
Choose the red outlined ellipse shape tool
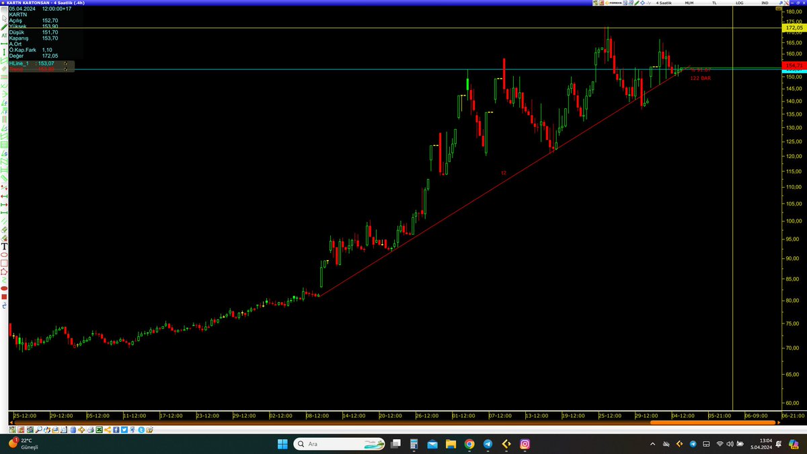4,255
